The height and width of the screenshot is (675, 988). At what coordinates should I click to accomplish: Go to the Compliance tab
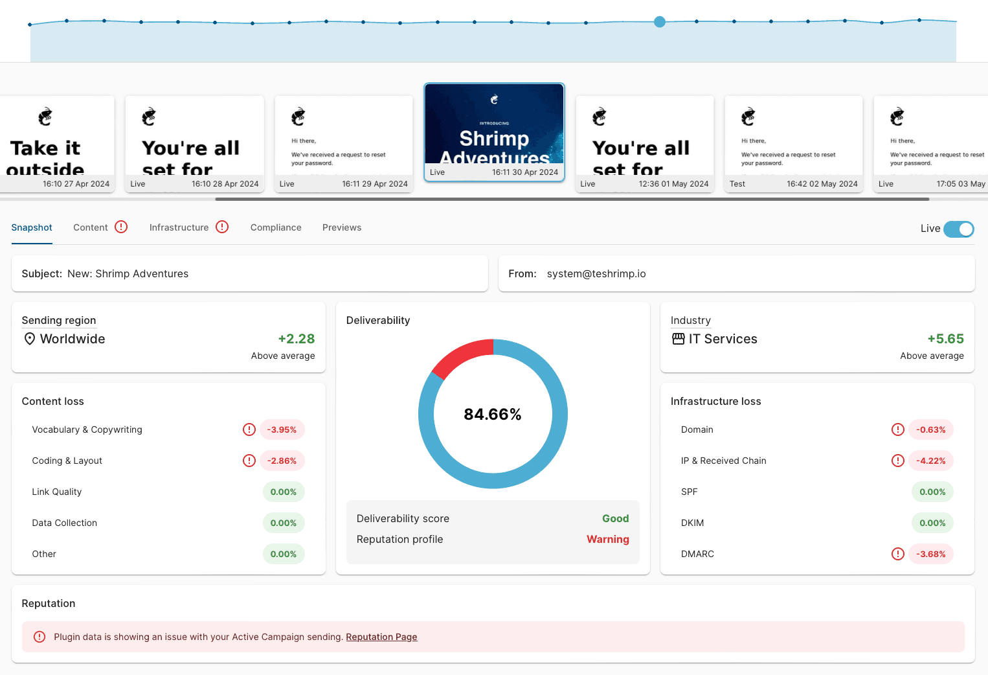pos(276,227)
